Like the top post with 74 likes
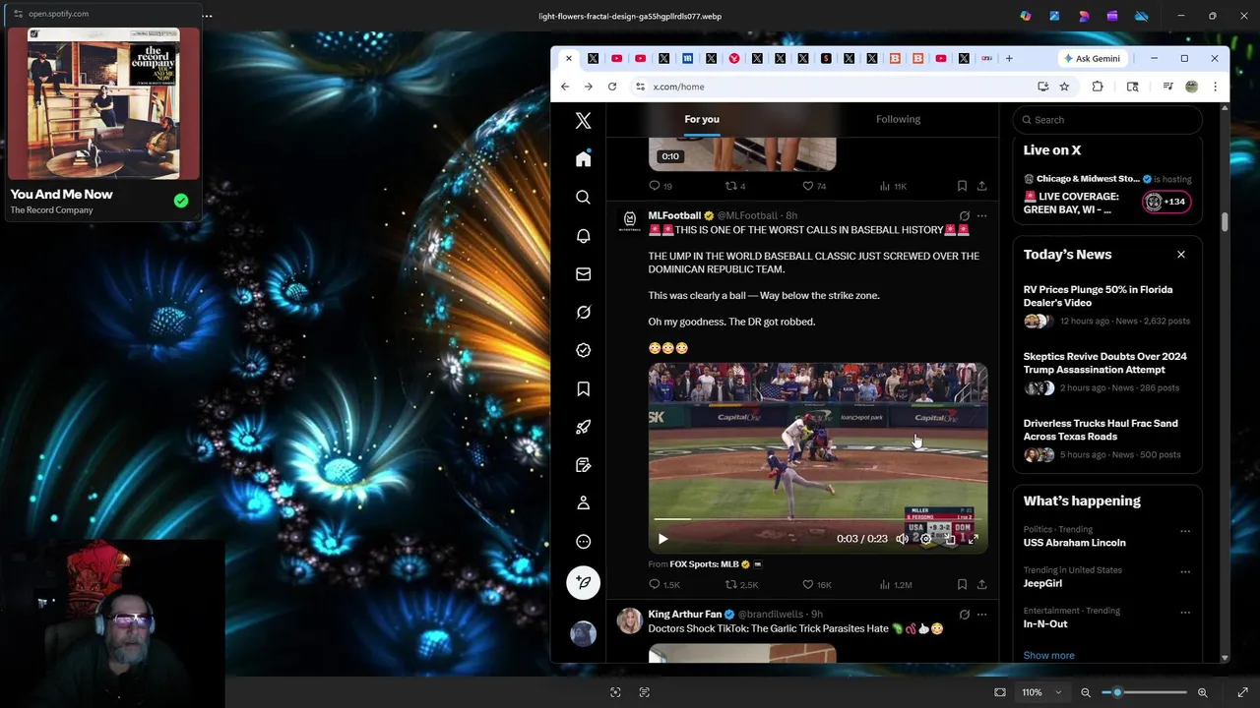The height and width of the screenshot is (708, 1260). [x=814, y=186]
